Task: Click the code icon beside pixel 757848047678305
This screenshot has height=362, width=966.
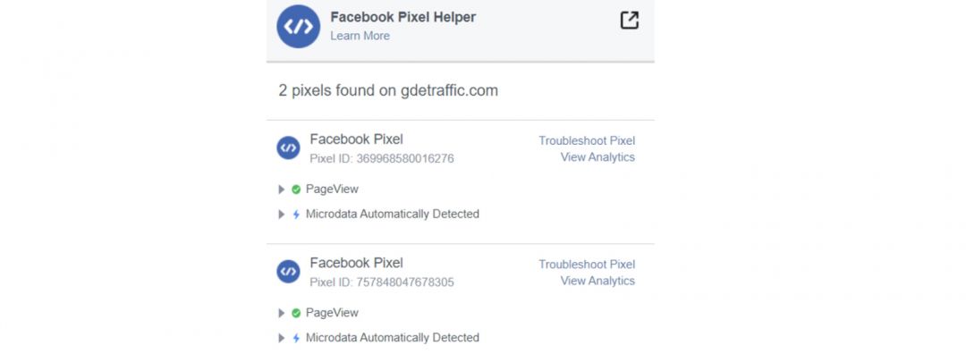Action: point(288,272)
